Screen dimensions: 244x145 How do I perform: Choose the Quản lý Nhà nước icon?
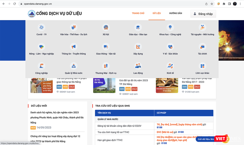(73, 66)
